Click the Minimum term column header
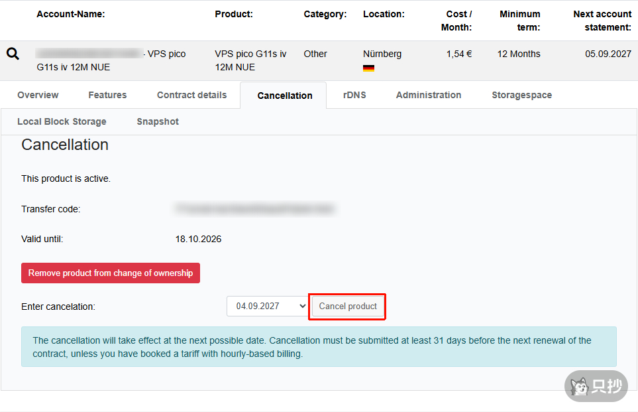This screenshot has width=638, height=412. tap(520, 21)
